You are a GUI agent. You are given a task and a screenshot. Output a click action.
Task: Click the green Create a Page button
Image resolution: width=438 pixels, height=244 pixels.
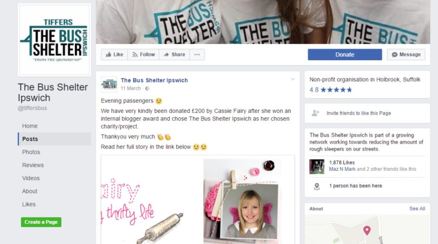point(41,222)
